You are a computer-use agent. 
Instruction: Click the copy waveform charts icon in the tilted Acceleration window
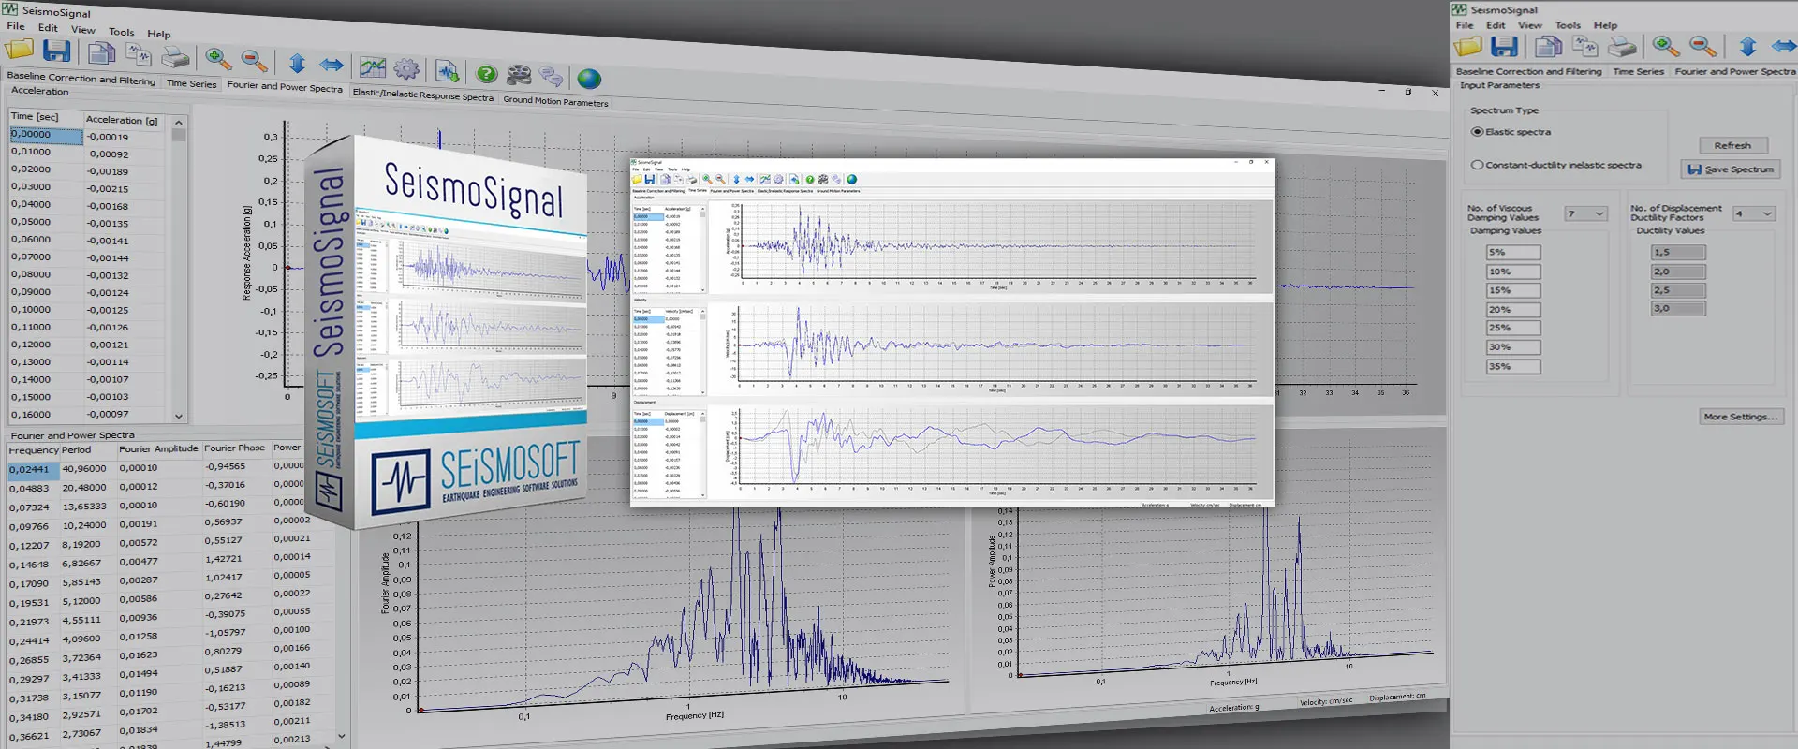[x=139, y=55]
